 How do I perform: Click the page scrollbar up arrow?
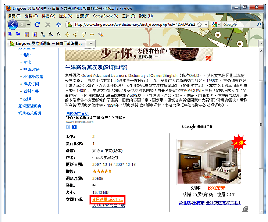(x=261, y=51)
